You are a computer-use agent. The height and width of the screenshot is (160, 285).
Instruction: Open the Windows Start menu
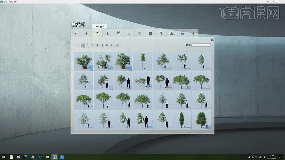coord(4,157)
